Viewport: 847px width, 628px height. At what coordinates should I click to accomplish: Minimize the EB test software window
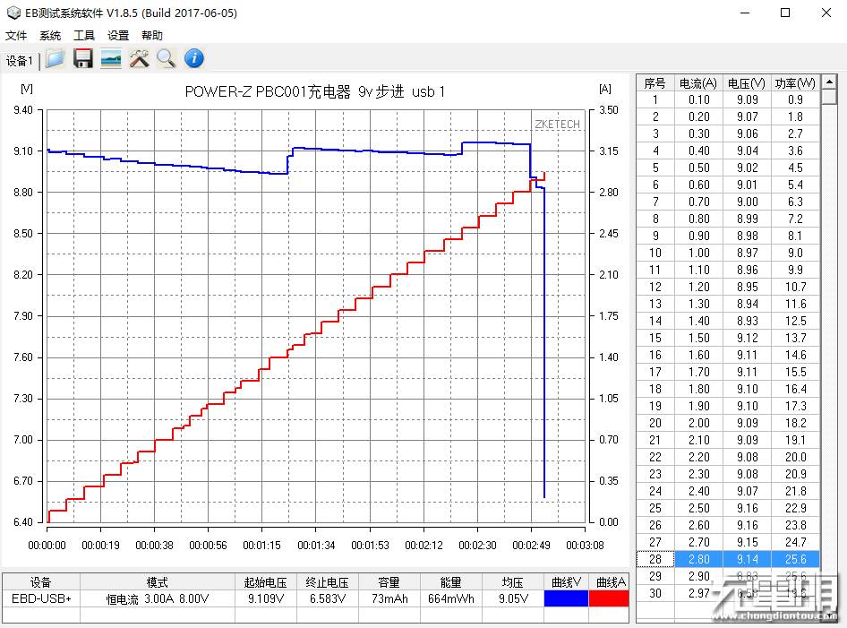[745, 13]
